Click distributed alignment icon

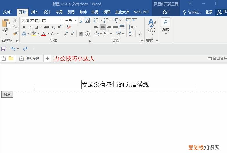click(122, 27)
